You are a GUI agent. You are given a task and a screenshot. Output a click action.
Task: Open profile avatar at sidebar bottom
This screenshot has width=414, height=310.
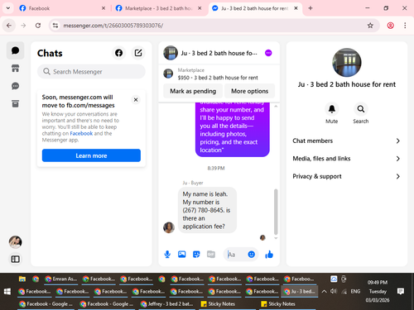(x=15, y=242)
